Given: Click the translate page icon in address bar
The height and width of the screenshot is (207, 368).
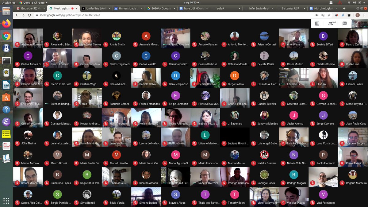Looking at the screenshot, I should pos(323,15).
